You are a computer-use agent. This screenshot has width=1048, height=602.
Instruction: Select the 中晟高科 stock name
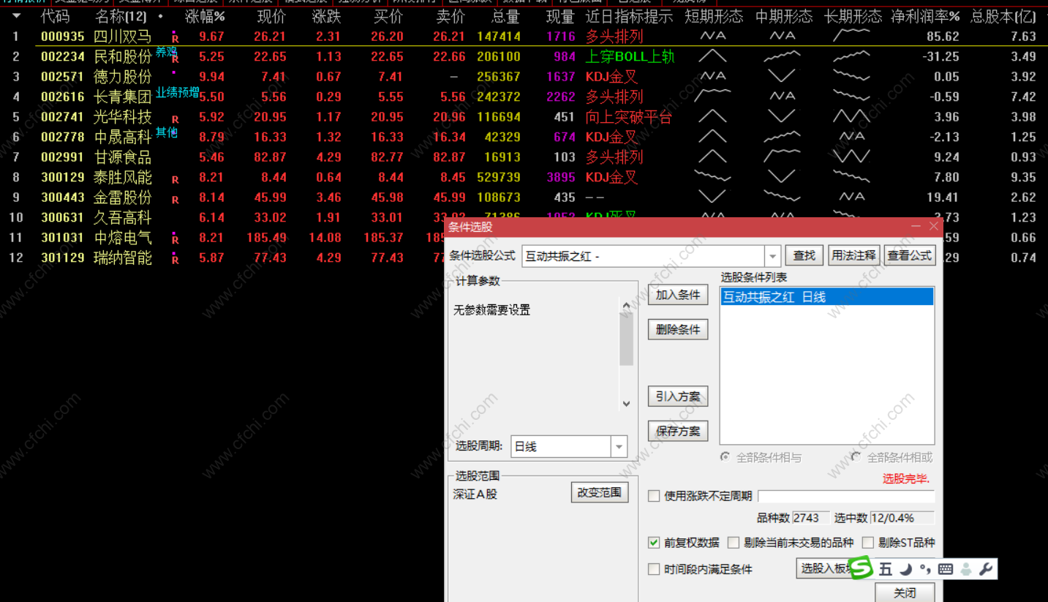123,137
